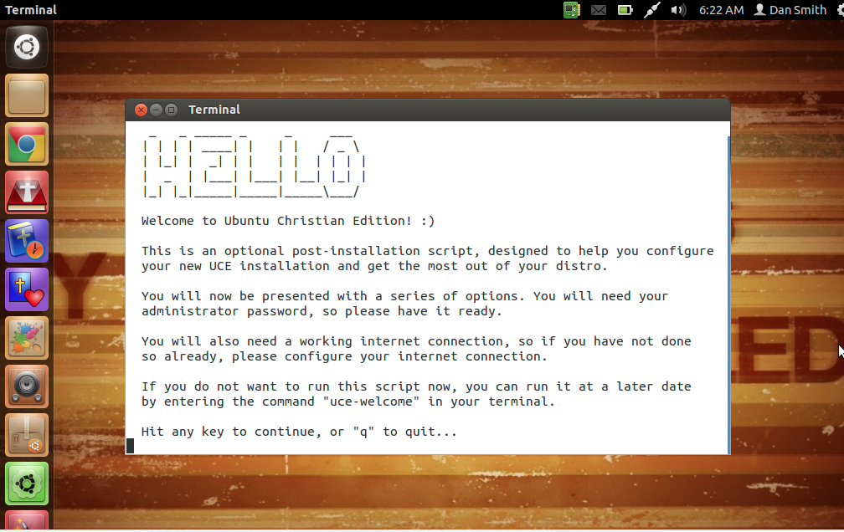Open the Ubuntu Dash from the launcher
Image resolution: width=844 pixels, height=532 pixels.
click(x=27, y=47)
